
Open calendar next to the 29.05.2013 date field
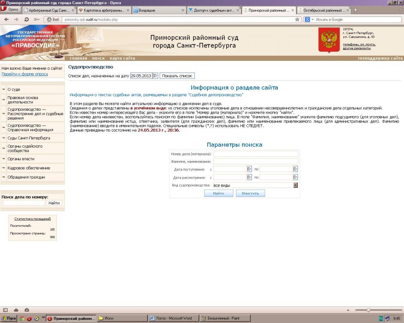pos(155,76)
